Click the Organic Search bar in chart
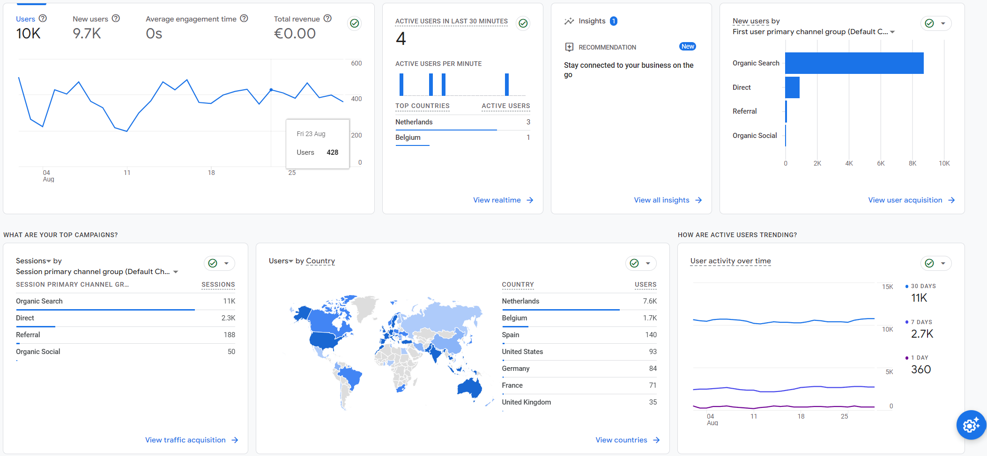 pyautogui.click(x=854, y=63)
